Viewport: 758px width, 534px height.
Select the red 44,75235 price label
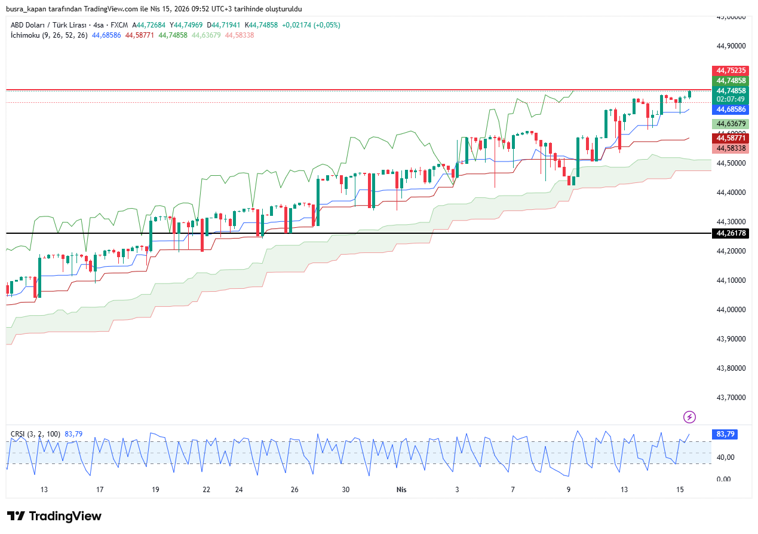[x=731, y=70]
